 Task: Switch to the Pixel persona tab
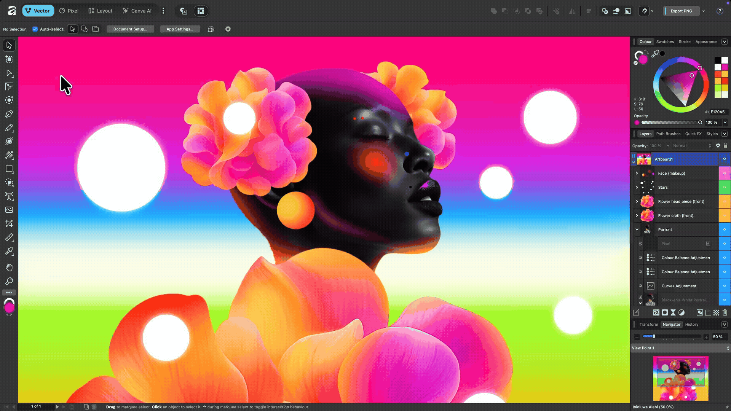[x=69, y=11]
